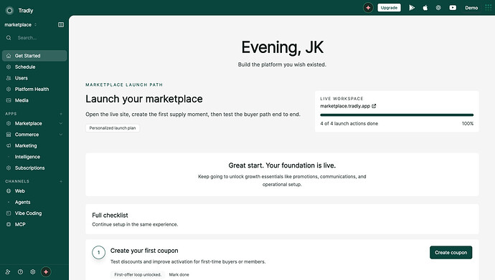The height and width of the screenshot is (280, 495).
Task: Click the 100% progress value
Action: coord(468,123)
